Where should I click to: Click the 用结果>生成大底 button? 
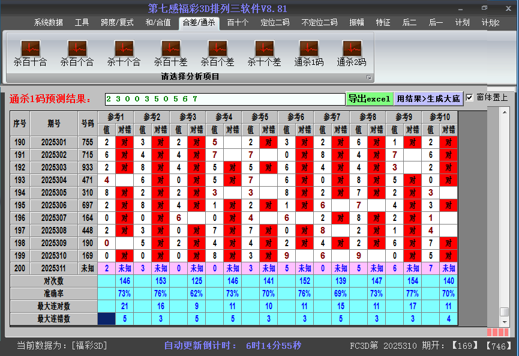(x=427, y=97)
